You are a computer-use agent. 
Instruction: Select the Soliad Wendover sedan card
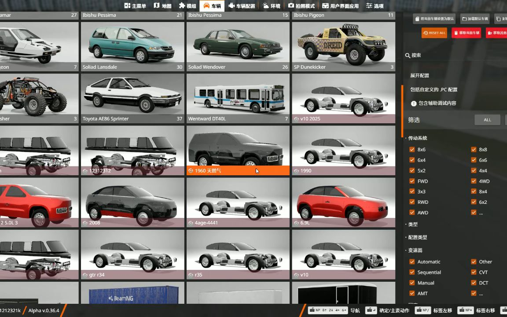pyautogui.click(x=238, y=46)
